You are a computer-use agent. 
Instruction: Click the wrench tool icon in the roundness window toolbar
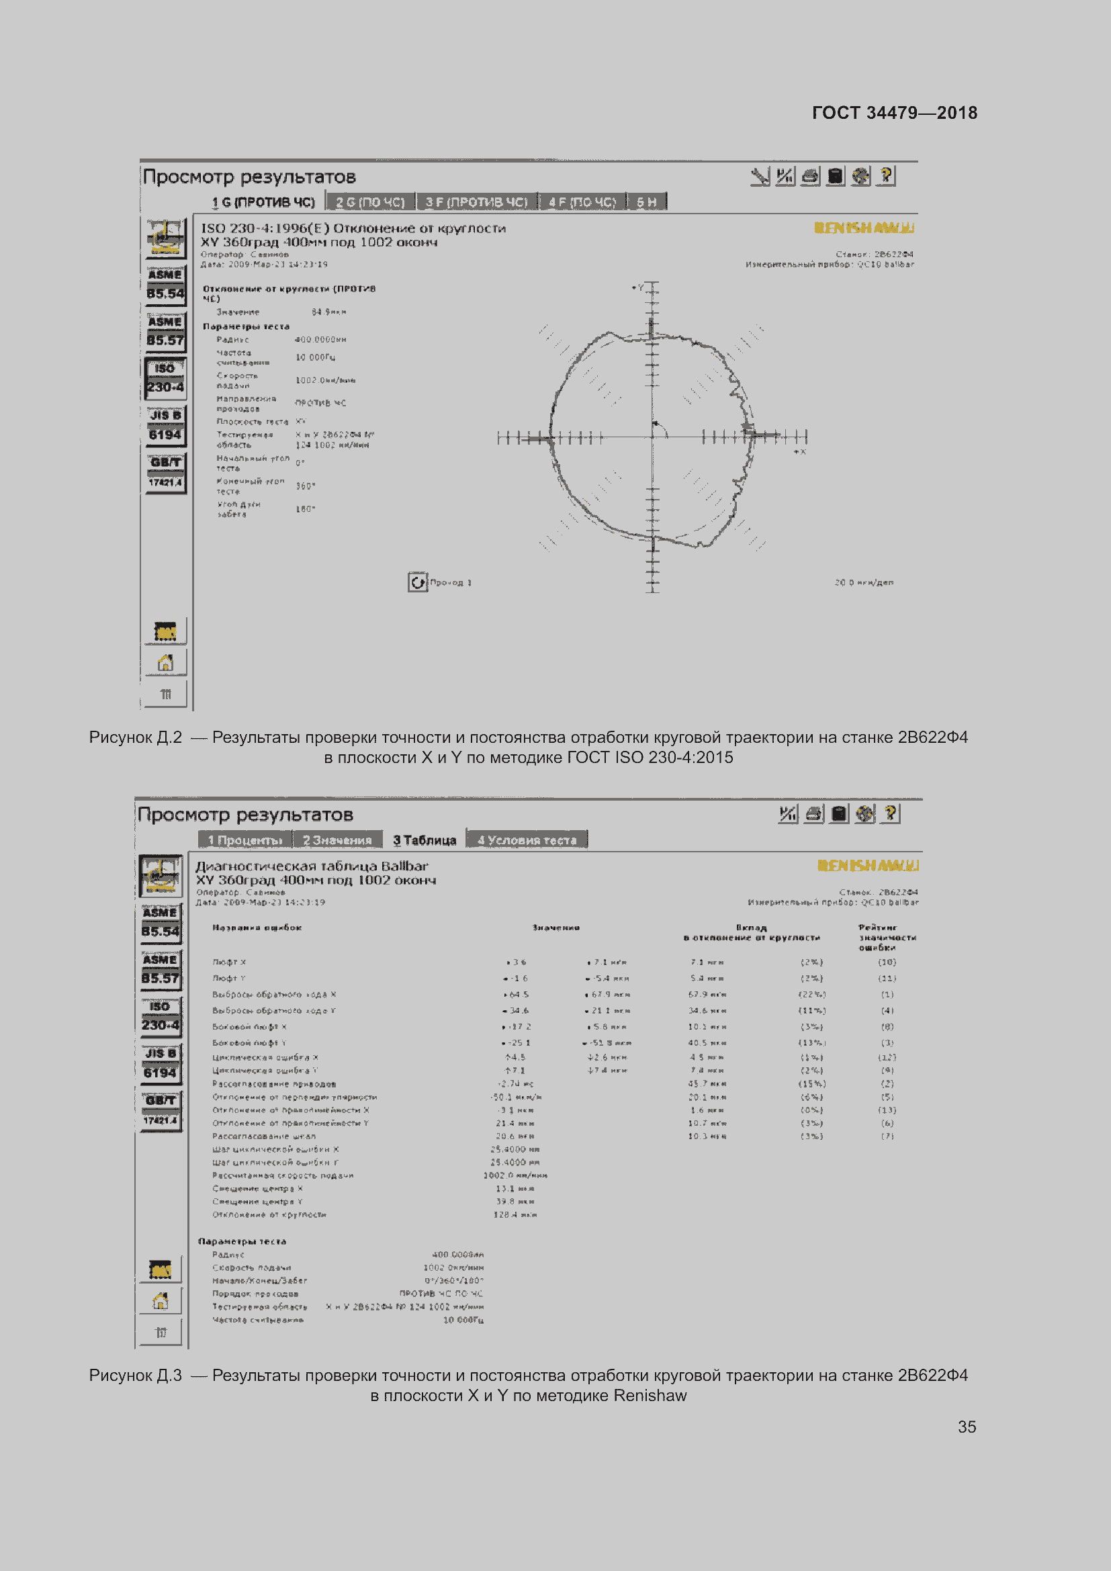[760, 177]
